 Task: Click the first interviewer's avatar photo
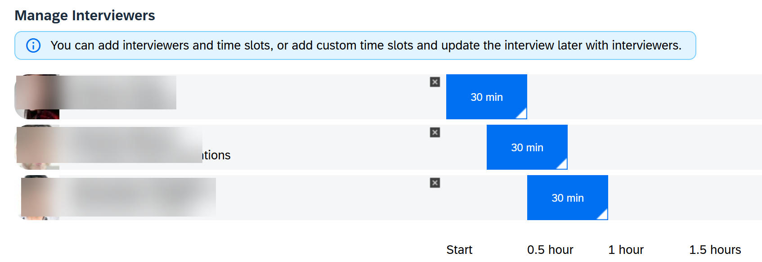tap(37, 97)
